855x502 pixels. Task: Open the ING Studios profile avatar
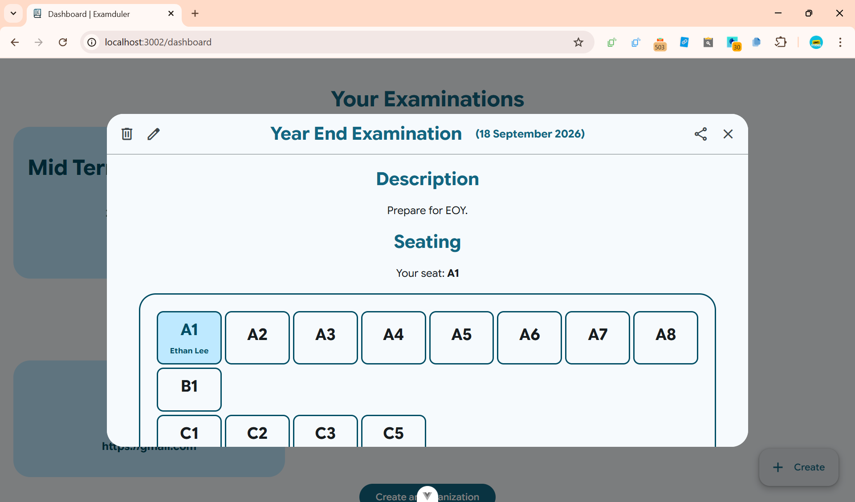pos(817,42)
